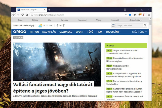Click article subtitle about Frostpunkban
162x108 pixels.
[x=55, y=96]
